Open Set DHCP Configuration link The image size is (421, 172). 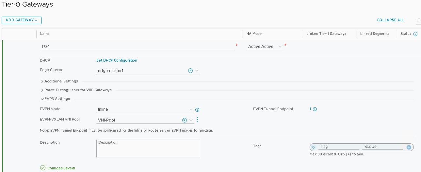coord(117,61)
